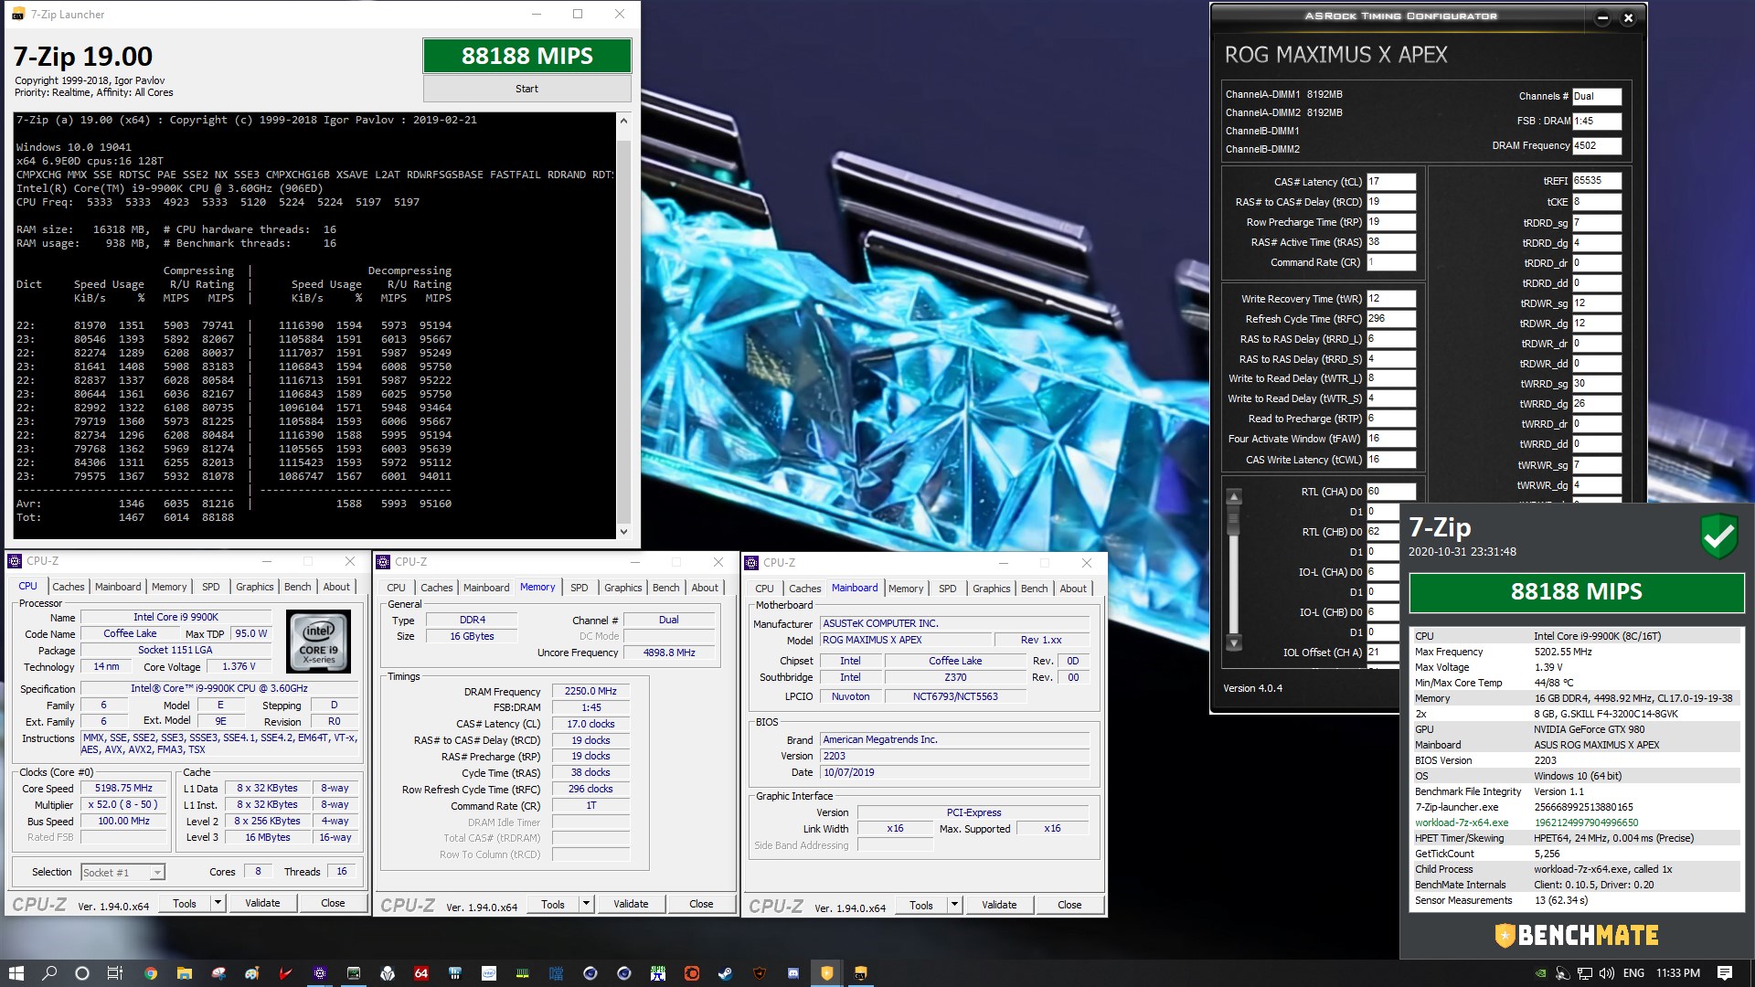The width and height of the screenshot is (1755, 987).
Task: Open green memory module taskbar icon
Action: point(523,973)
